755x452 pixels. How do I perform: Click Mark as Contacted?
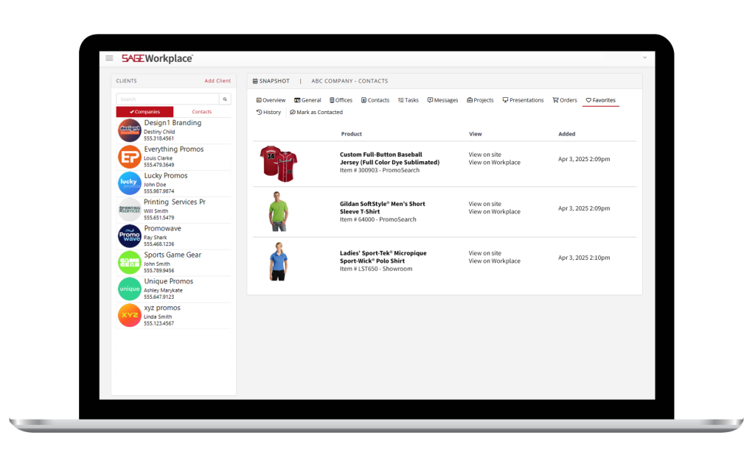tap(316, 113)
